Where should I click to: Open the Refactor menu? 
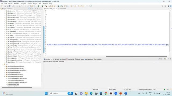click(x=16, y=4)
